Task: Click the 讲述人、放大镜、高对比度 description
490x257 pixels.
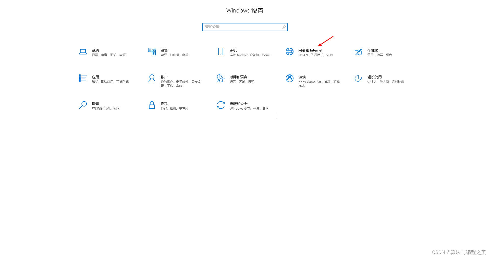Action: click(386, 82)
